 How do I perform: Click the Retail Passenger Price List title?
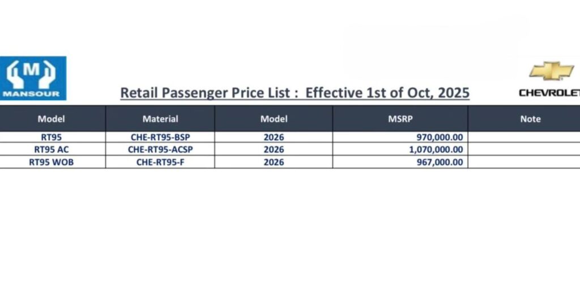coord(295,92)
